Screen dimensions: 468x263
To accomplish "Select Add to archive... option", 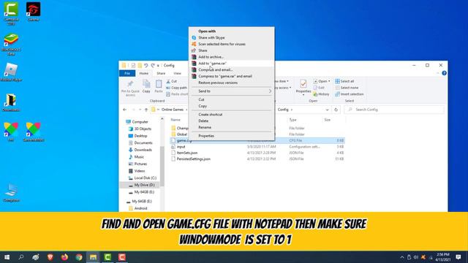I will point(232,57).
